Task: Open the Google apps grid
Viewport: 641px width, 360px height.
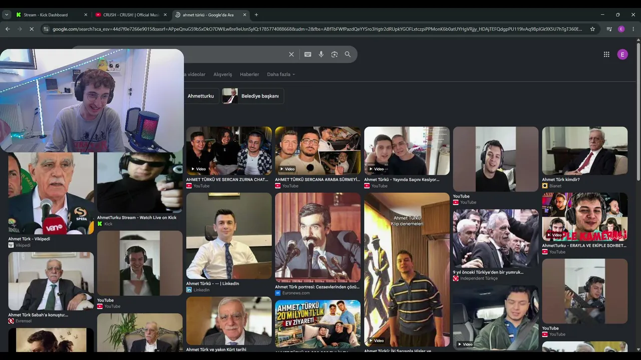Action: (606, 54)
